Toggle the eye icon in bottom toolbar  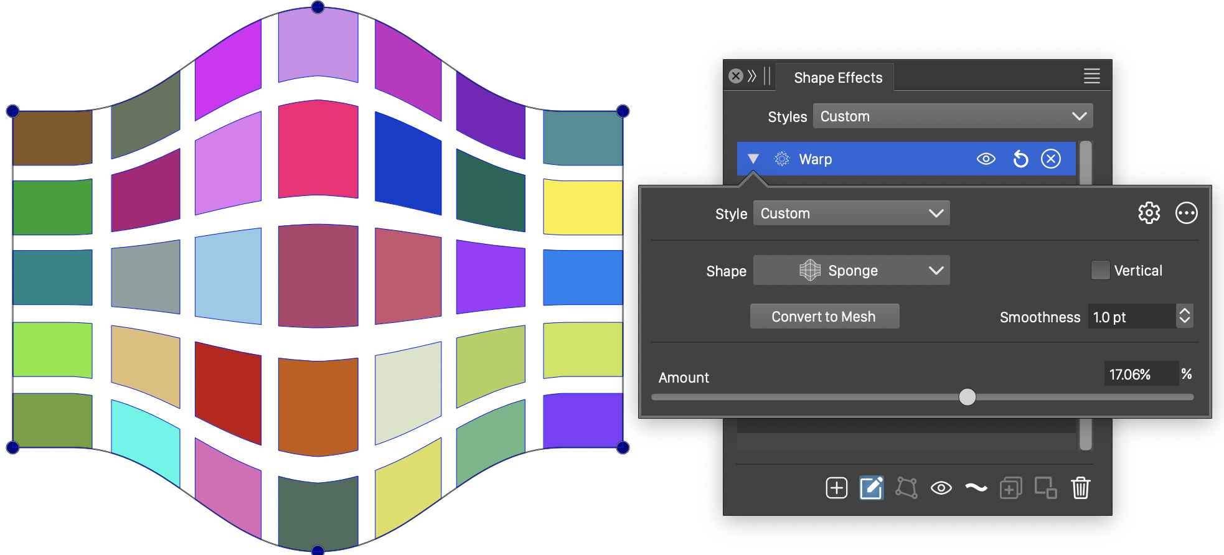coord(941,488)
